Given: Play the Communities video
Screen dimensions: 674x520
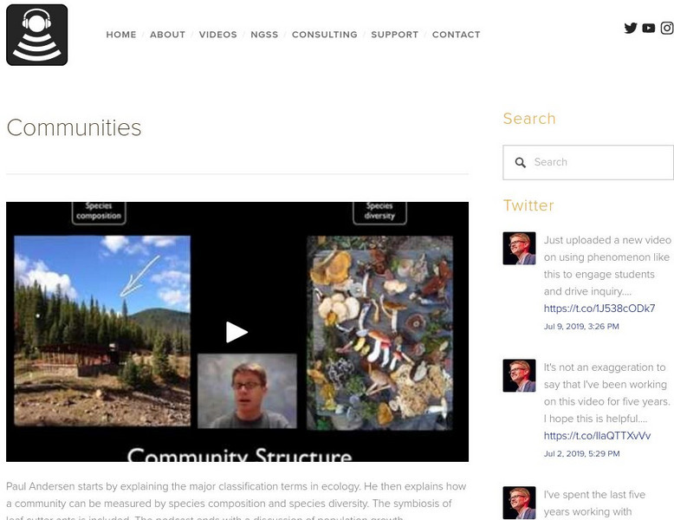Looking at the screenshot, I should [237, 332].
